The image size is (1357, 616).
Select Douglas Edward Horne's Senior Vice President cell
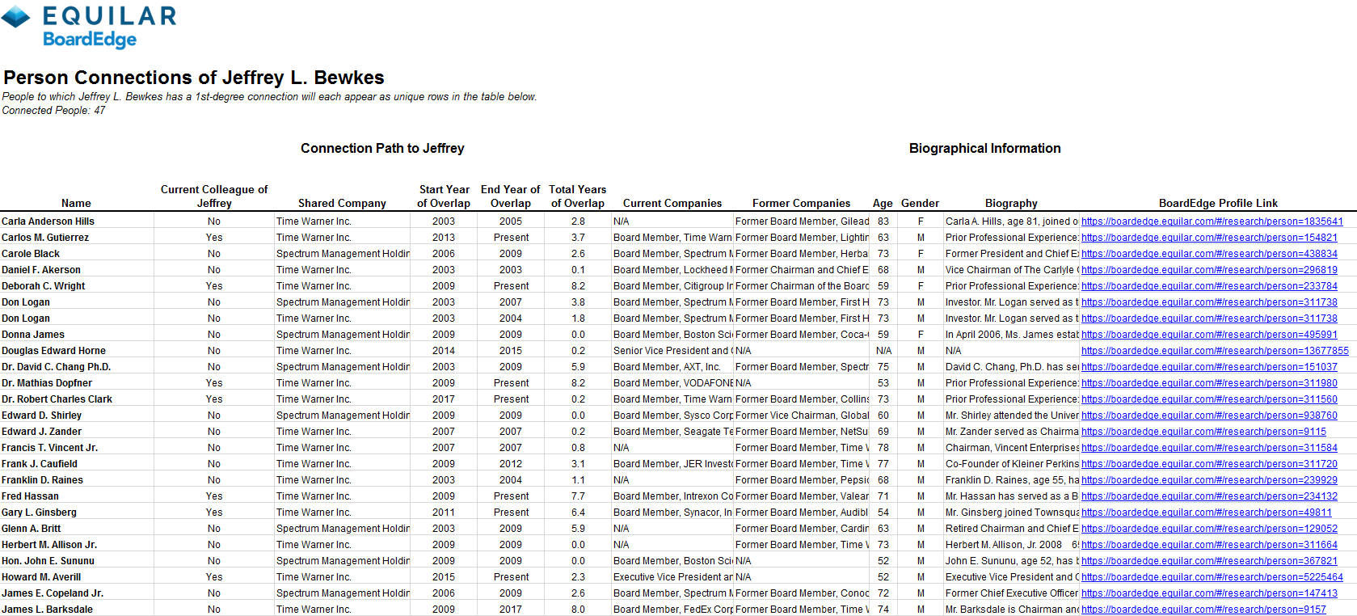click(x=673, y=351)
